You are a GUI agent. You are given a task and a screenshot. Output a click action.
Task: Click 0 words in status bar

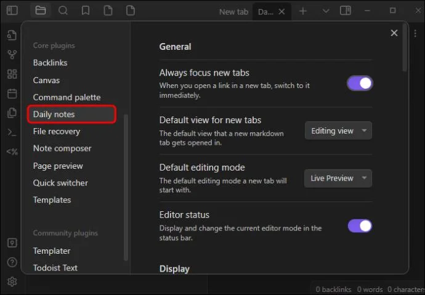[370, 289]
